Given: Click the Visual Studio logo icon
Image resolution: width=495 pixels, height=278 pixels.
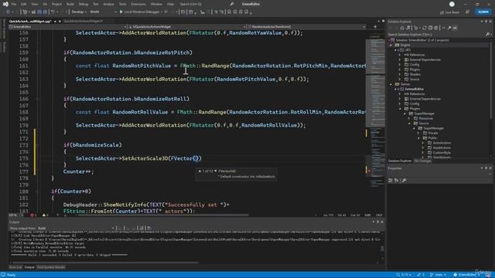Looking at the screenshot, I should point(5,4).
